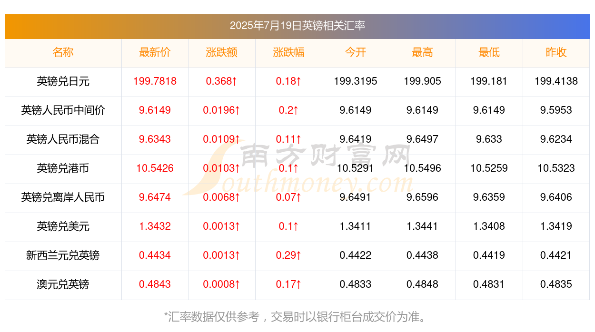
Task: Click change amount 0.0196↑
Action: [221, 110]
